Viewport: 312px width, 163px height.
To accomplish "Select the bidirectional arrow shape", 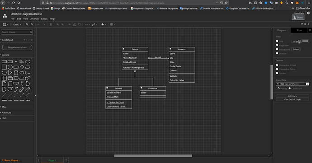I will click(22, 89).
